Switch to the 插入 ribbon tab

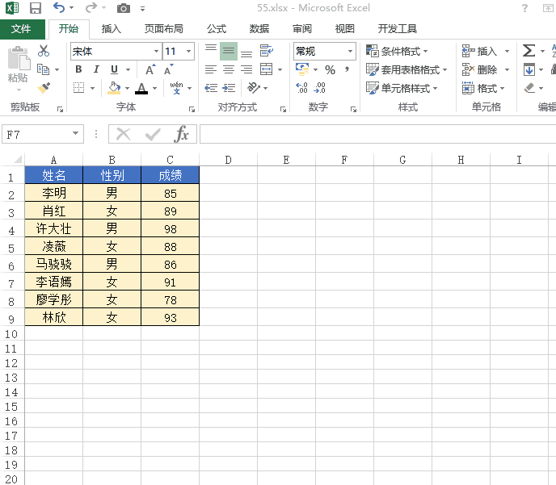(x=112, y=29)
